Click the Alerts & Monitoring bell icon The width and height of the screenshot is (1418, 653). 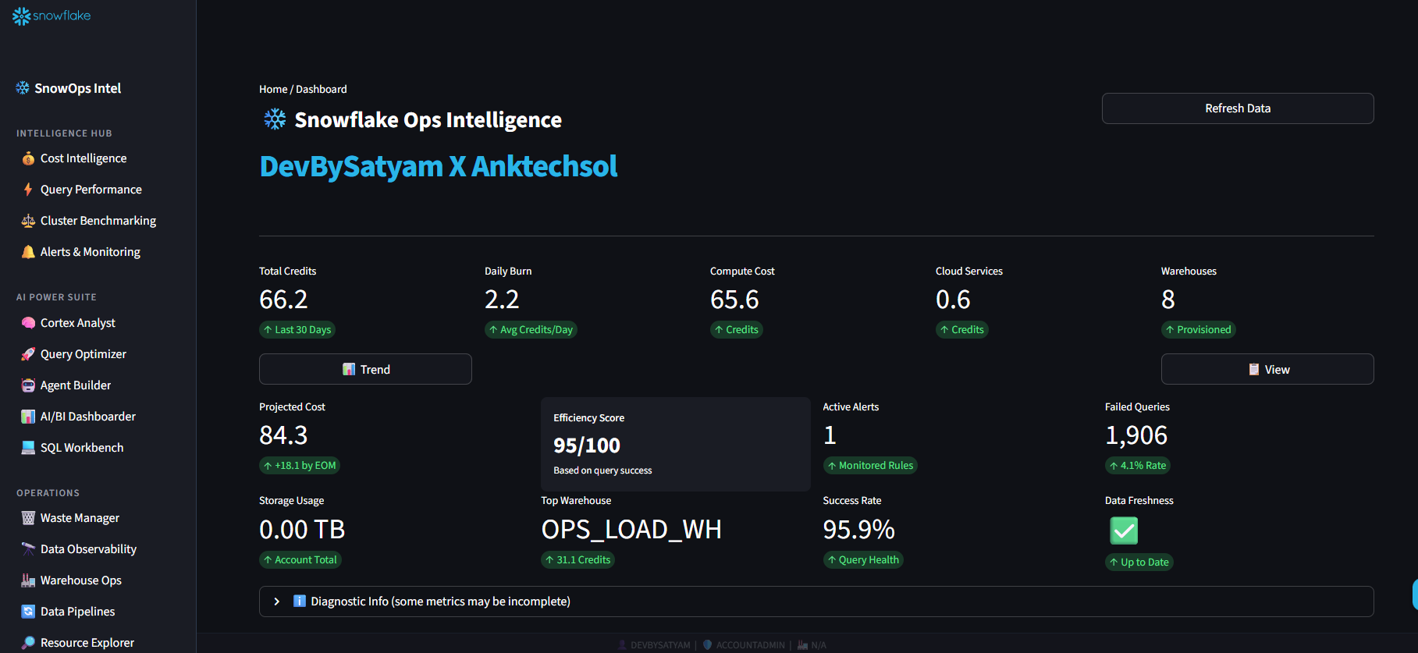click(28, 252)
